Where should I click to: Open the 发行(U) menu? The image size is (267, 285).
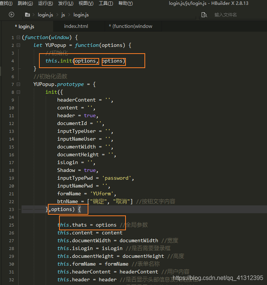click(66, 3)
